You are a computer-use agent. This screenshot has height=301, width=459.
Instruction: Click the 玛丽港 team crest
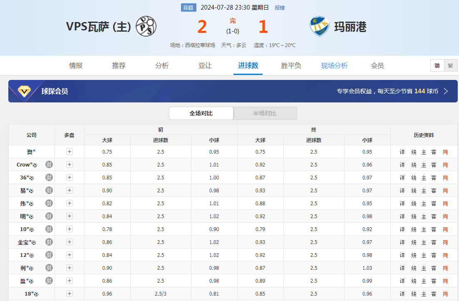click(319, 26)
